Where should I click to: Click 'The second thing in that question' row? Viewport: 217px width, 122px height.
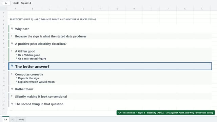coord(110,104)
